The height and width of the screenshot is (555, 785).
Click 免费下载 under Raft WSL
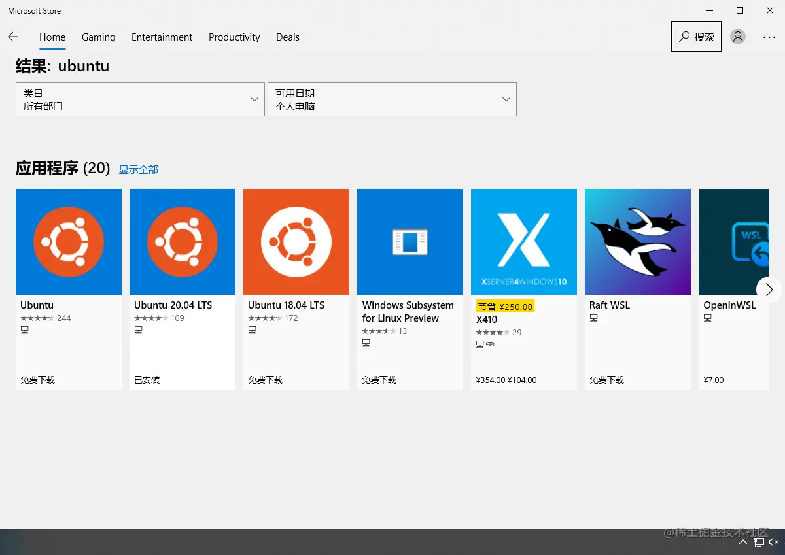pos(606,380)
